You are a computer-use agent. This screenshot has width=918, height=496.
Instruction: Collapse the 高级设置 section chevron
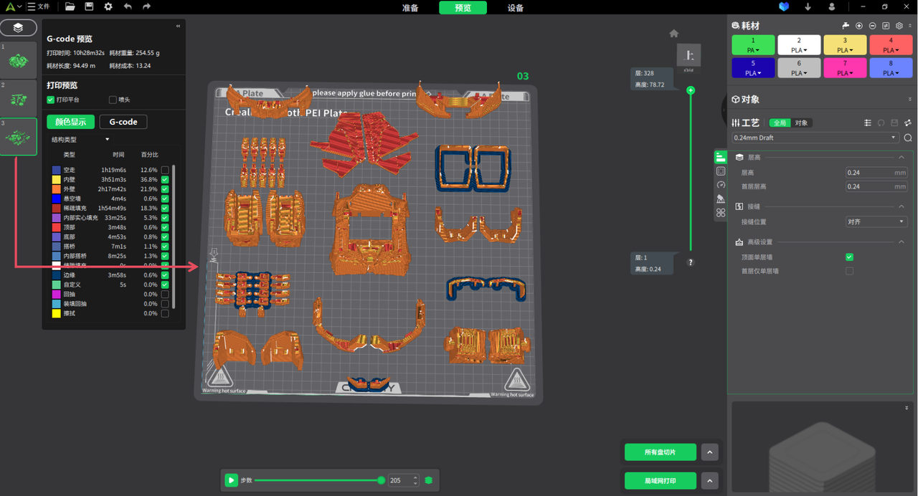click(x=902, y=242)
